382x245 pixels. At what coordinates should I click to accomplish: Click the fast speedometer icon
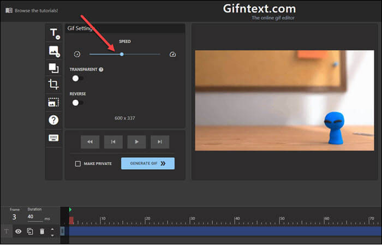tap(173, 54)
